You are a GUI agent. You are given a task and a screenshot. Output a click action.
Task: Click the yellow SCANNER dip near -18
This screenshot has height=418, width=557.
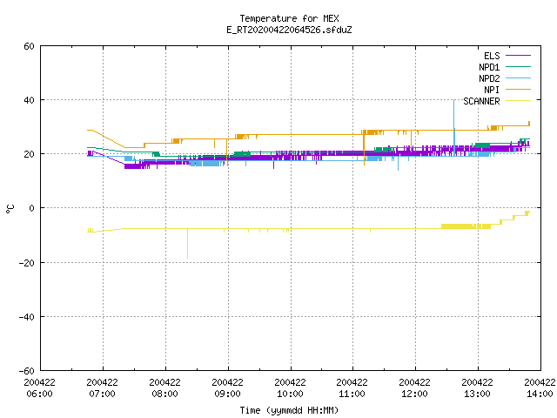187,244
